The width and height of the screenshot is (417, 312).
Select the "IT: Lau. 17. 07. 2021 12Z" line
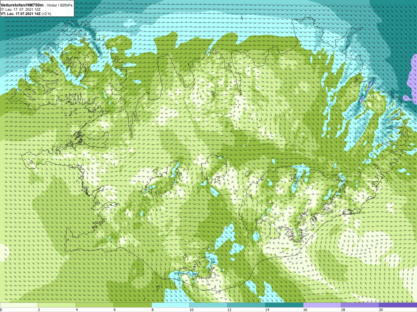coord(21,9)
